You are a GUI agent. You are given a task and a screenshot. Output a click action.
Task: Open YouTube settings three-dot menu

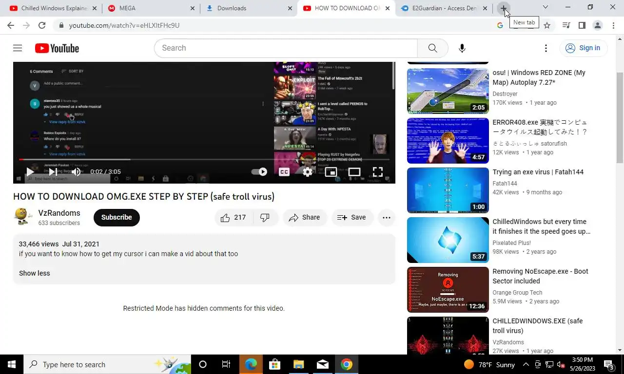(546, 48)
